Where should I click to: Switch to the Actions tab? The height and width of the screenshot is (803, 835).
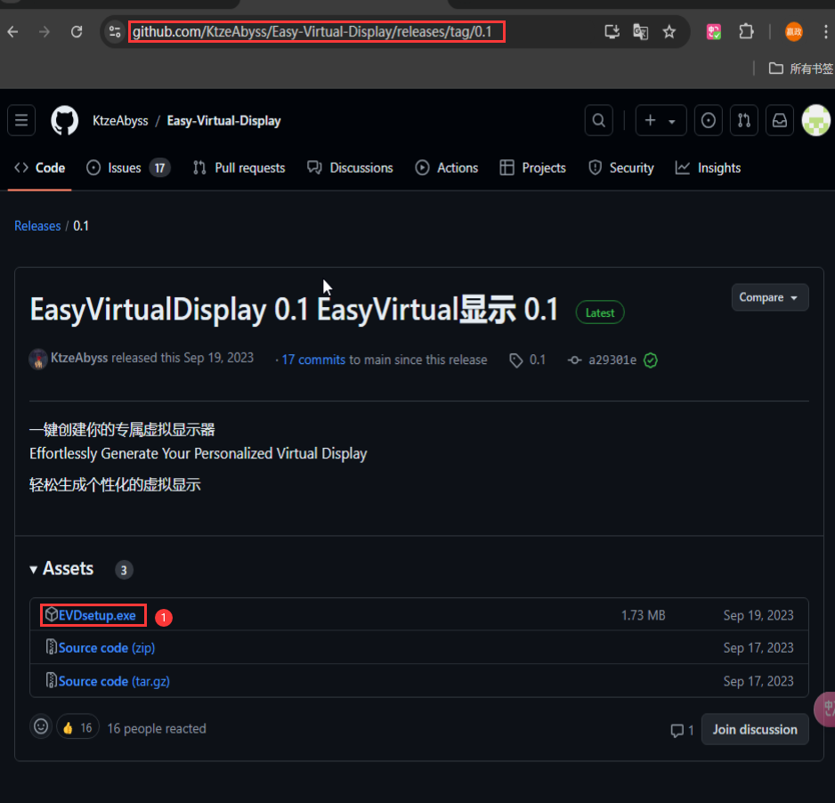pyautogui.click(x=446, y=167)
